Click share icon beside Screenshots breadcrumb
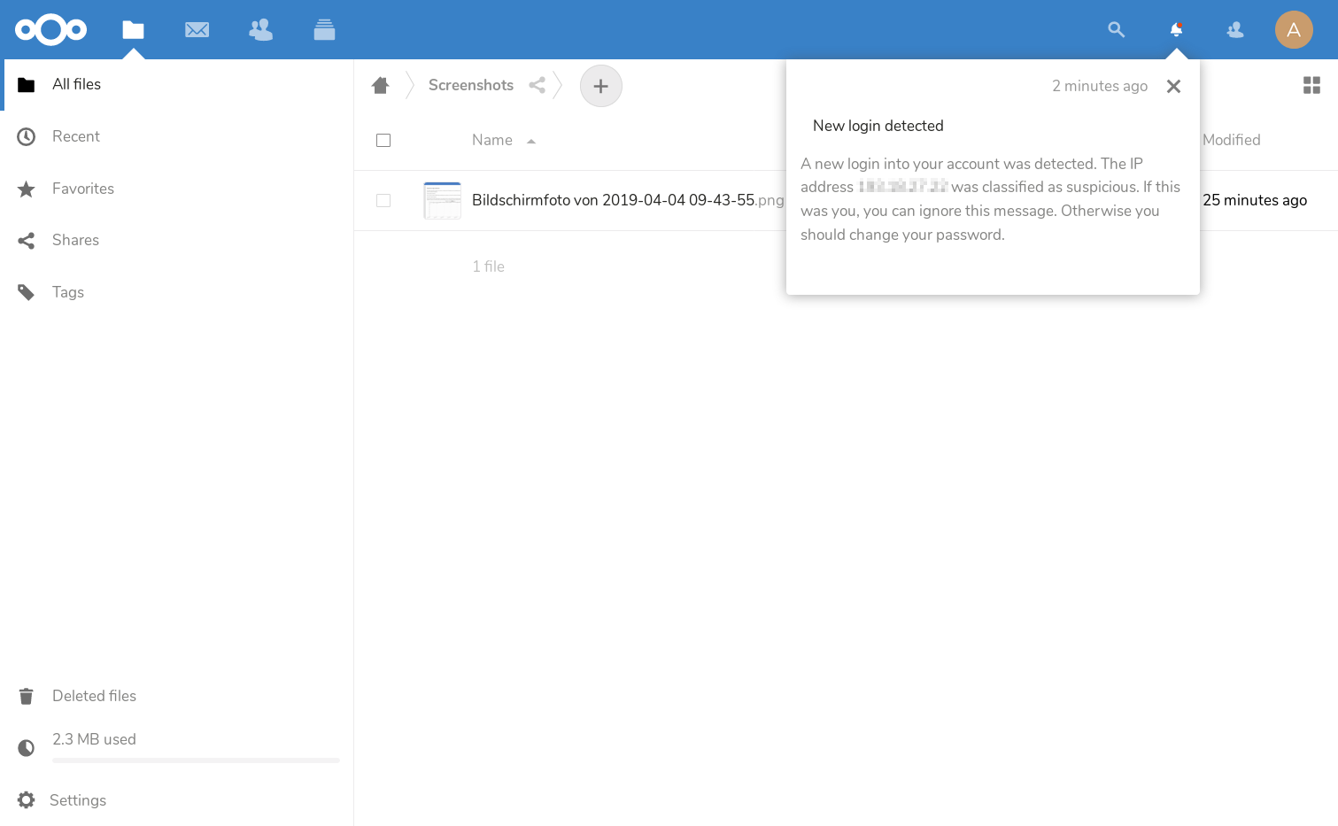The height and width of the screenshot is (826, 1338). pyautogui.click(x=537, y=85)
